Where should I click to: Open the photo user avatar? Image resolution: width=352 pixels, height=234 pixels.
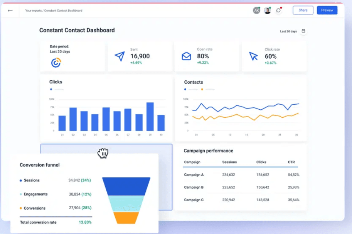(x=267, y=10)
